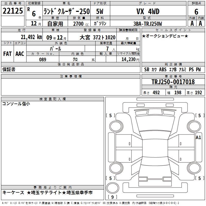Select the エアB equipment code
The image size is (206, 206).
[173, 70]
